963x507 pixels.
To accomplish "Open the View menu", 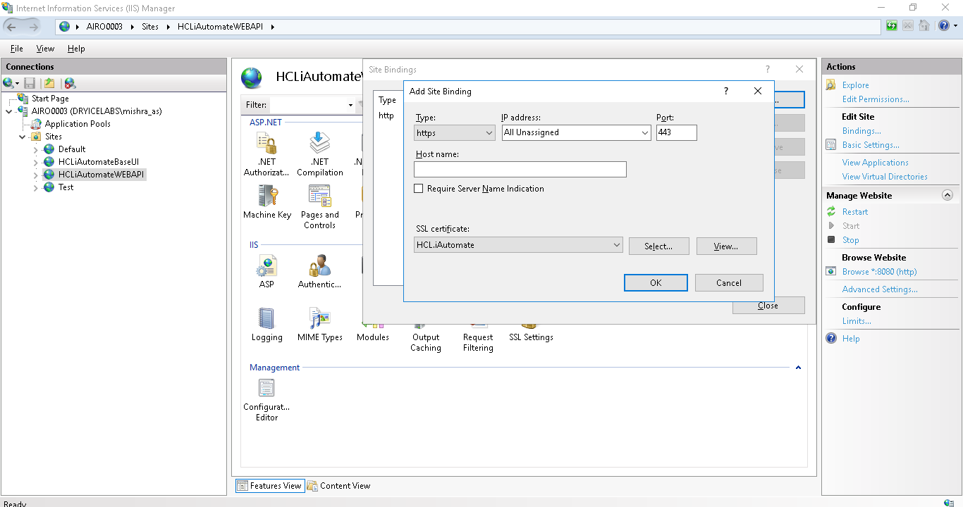I will (x=45, y=49).
